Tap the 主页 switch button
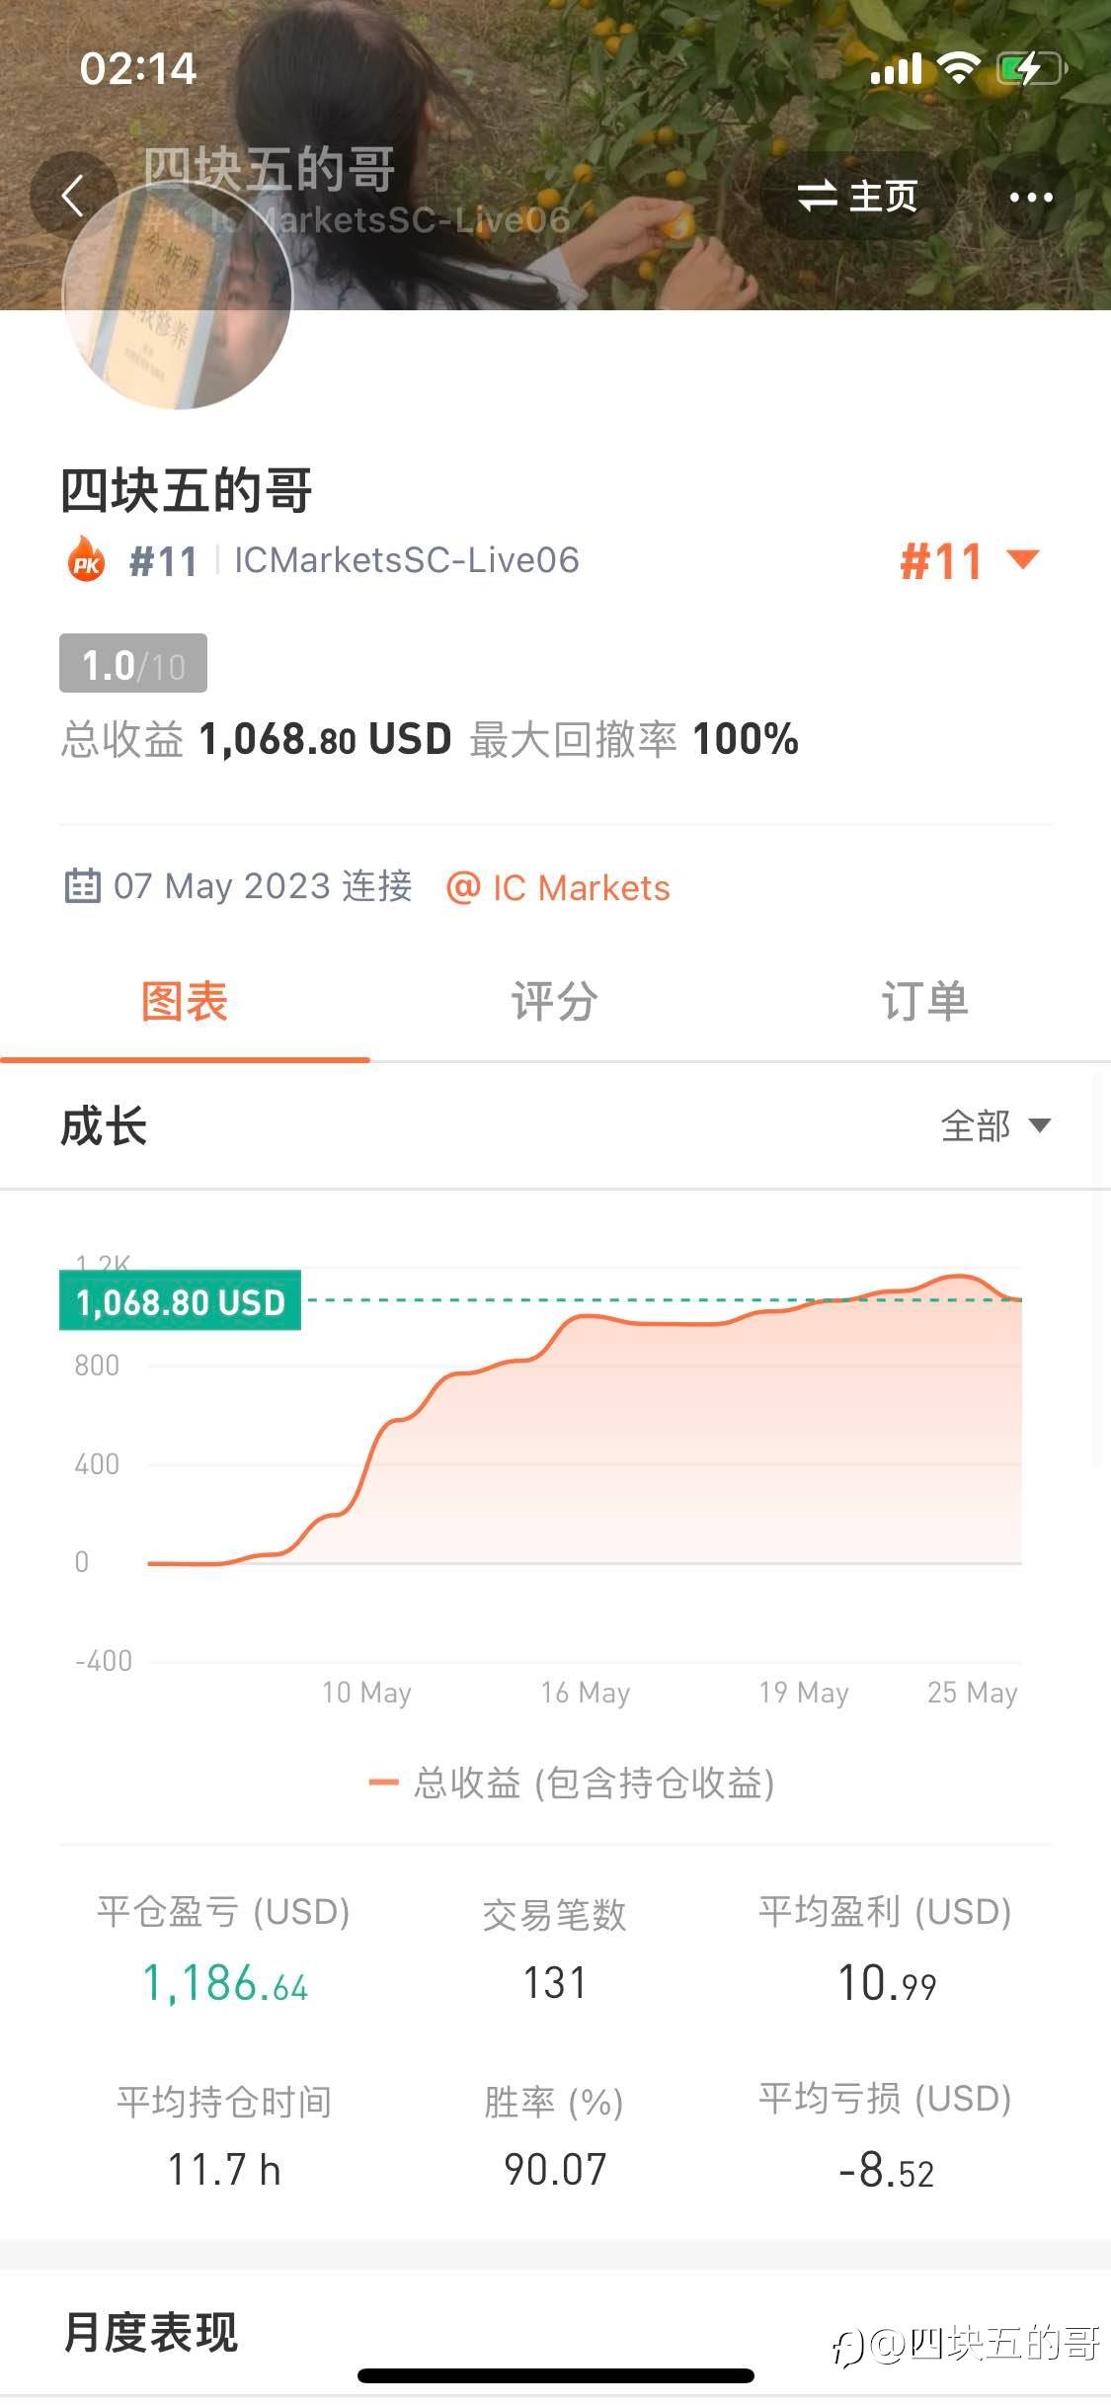Viewport: 1111px width, 2407px height. tap(857, 196)
